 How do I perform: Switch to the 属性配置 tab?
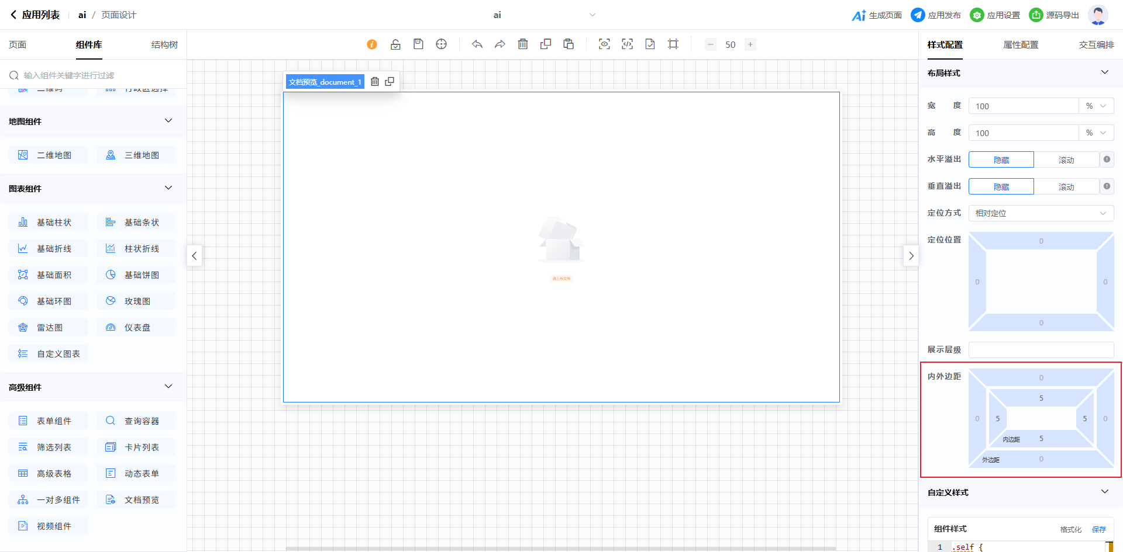1021,45
